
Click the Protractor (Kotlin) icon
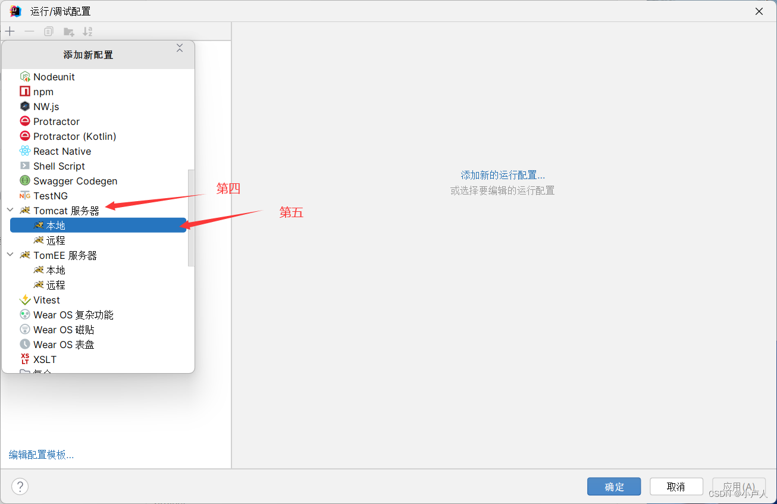pos(25,136)
